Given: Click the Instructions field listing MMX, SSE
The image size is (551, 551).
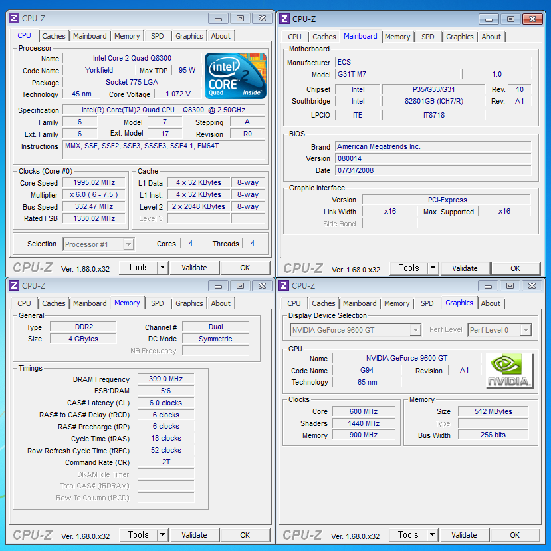Looking at the screenshot, I should click(164, 150).
